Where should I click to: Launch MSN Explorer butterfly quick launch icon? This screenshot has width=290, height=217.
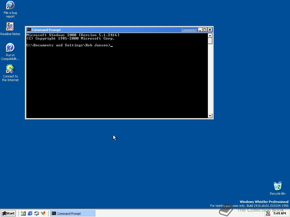click(43, 213)
